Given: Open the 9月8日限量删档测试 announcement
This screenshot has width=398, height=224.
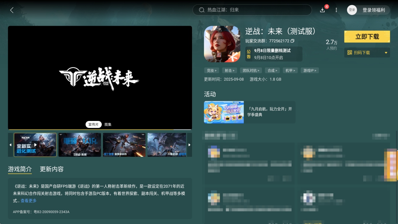Looking at the screenshot, I should [x=273, y=54].
